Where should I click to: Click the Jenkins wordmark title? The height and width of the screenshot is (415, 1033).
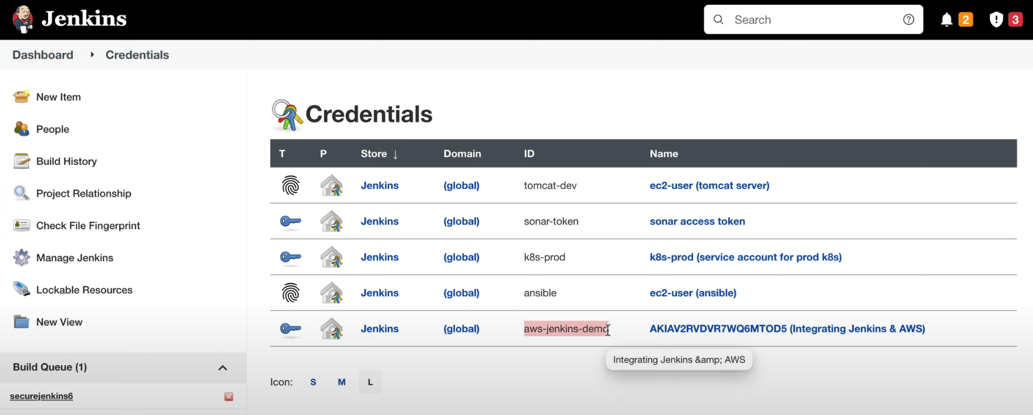tap(84, 19)
